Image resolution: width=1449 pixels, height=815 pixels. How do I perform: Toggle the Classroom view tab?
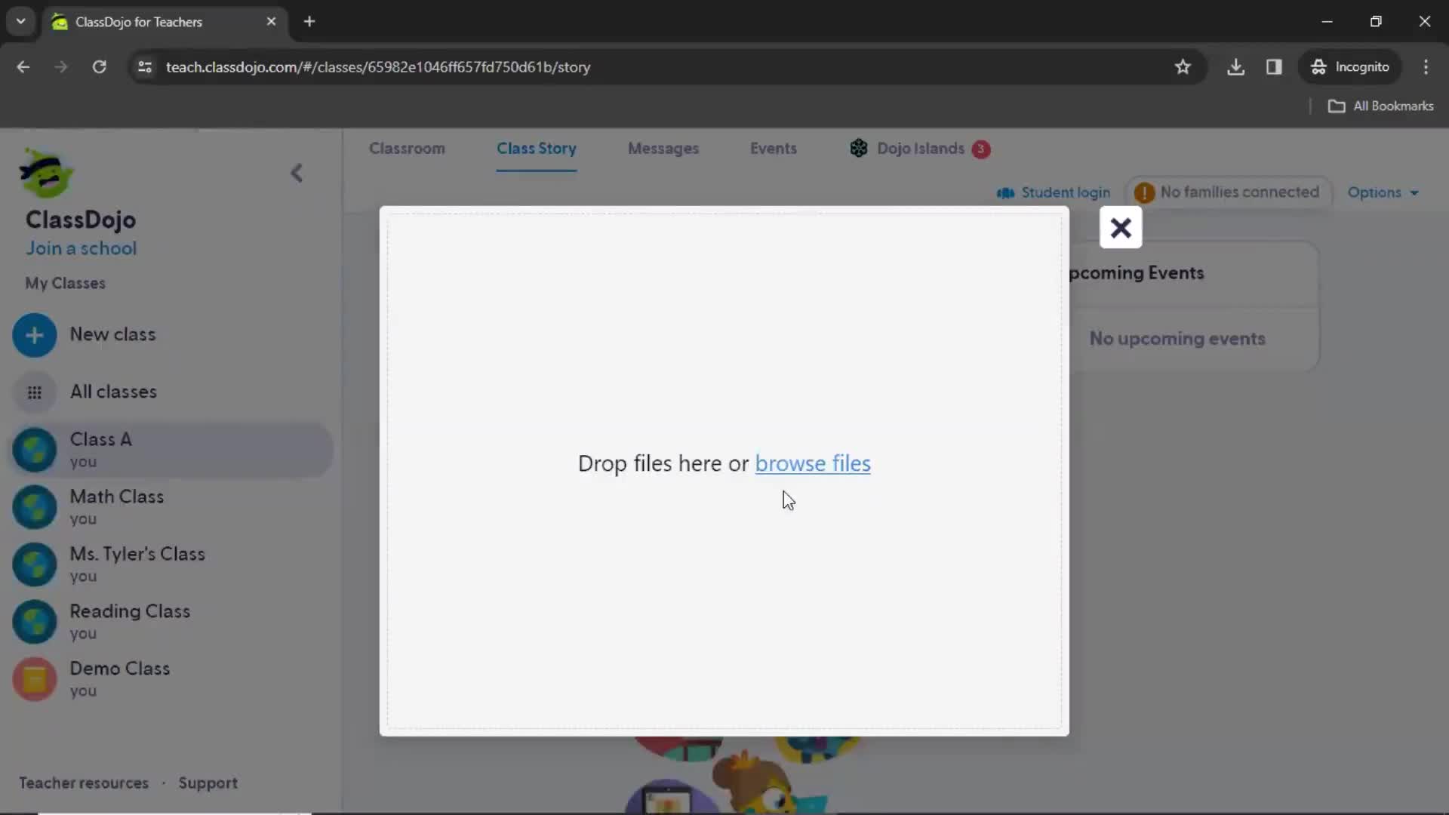(x=407, y=148)
